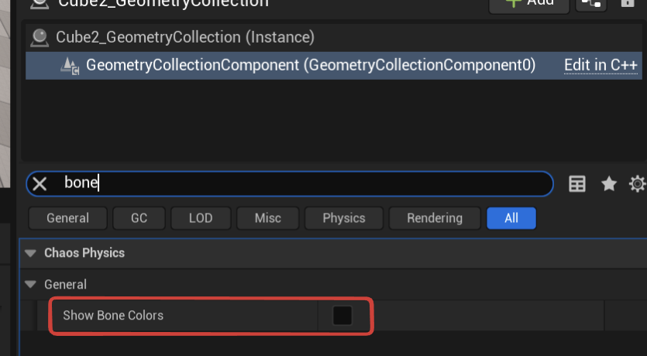647x356 pixels.
Task: Click the lock icon at top right
Action: (628, 3)
